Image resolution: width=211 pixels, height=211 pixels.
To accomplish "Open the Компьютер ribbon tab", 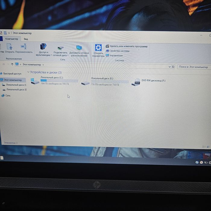I will [x=12, y=39].
